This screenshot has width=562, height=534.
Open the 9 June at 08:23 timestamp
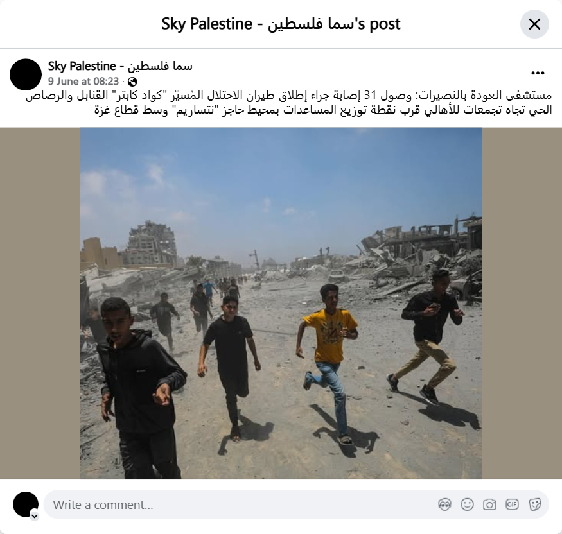click(83, 82)
